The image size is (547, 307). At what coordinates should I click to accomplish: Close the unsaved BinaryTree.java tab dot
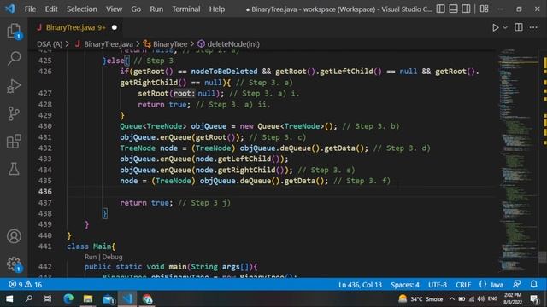click(114, 27)
